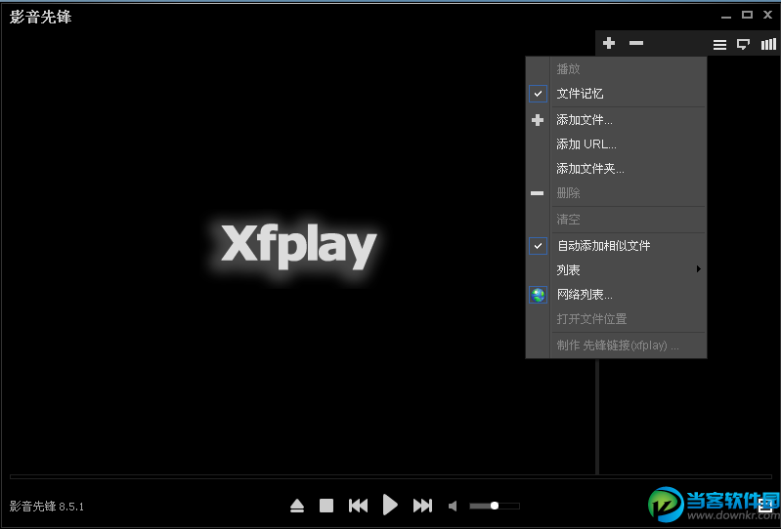The height and width of the screenshot is (529, 781).
Task: Click the stop playback button
Action: click(326, 506)
